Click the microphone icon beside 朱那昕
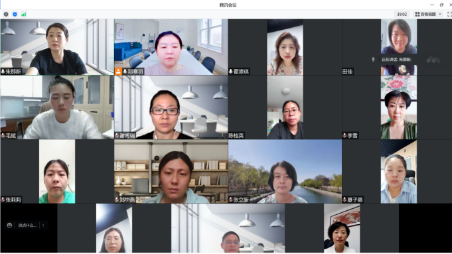This screenshot has height=254, width=452. [x=3, y=72]
